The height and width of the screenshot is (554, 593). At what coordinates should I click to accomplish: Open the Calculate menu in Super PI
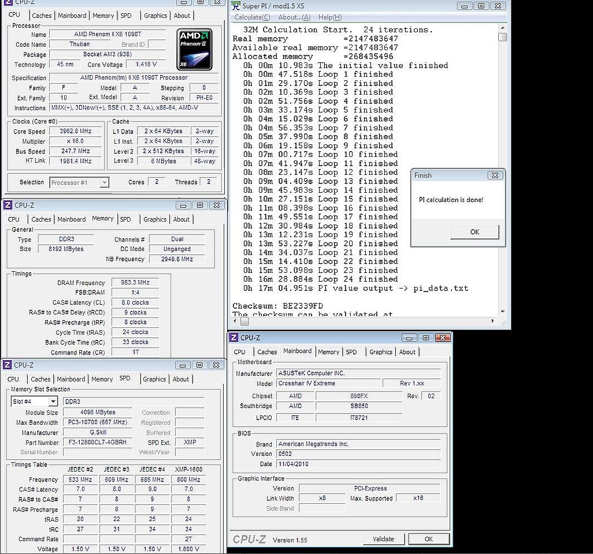pyautogui.click(x=252, y=17)
